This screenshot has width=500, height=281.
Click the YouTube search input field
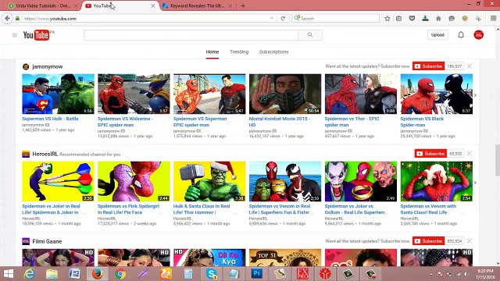pyautogui.click(x=191, y=35)
